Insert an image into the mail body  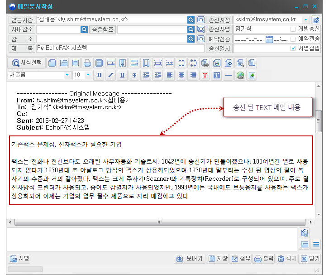coord(252,75)
